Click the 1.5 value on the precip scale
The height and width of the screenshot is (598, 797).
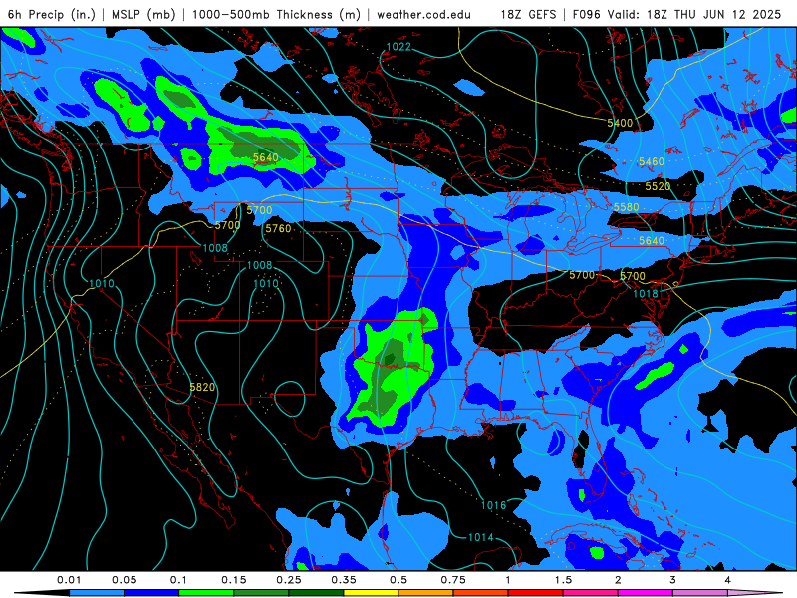click(x=563, y=580)
